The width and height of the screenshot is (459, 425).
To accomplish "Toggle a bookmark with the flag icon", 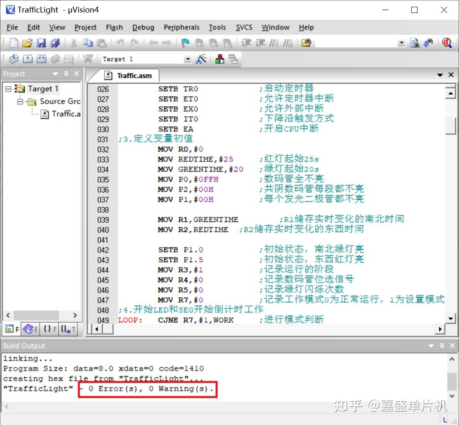I will (x=185, y=43).
